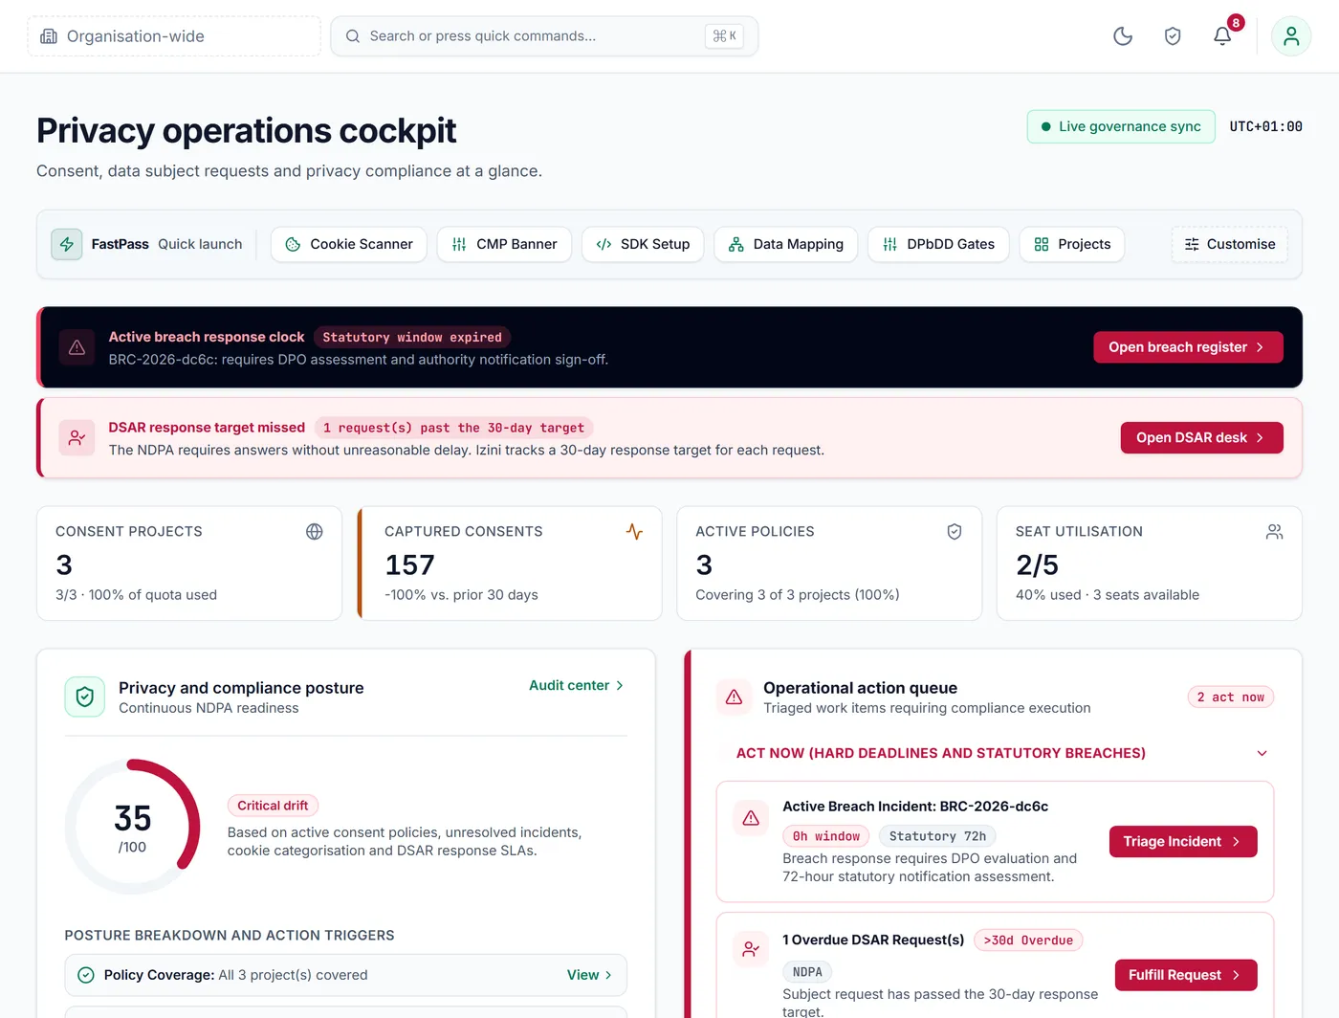Click the breach banner warning triangle icon
Viewport: 1339px width, 1018px height.
click(77, 347)
